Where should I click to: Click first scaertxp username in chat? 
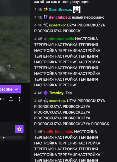point(57,25)
